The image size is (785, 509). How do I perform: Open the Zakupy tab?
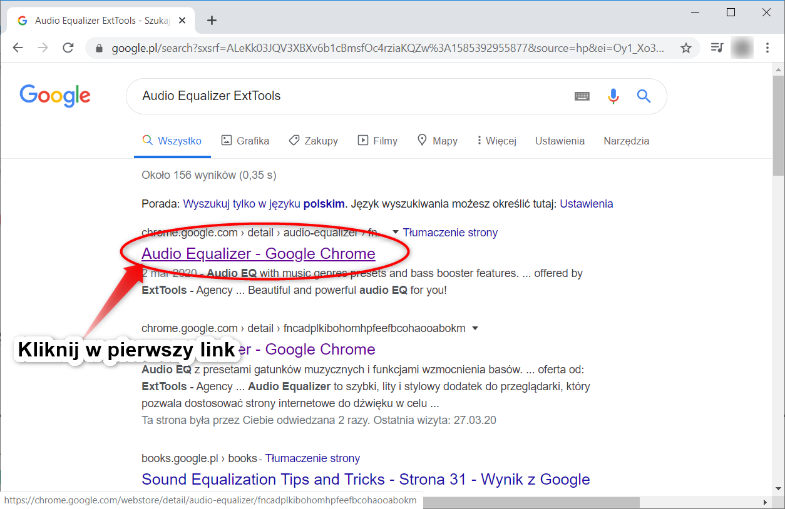(x=313, y=141)
